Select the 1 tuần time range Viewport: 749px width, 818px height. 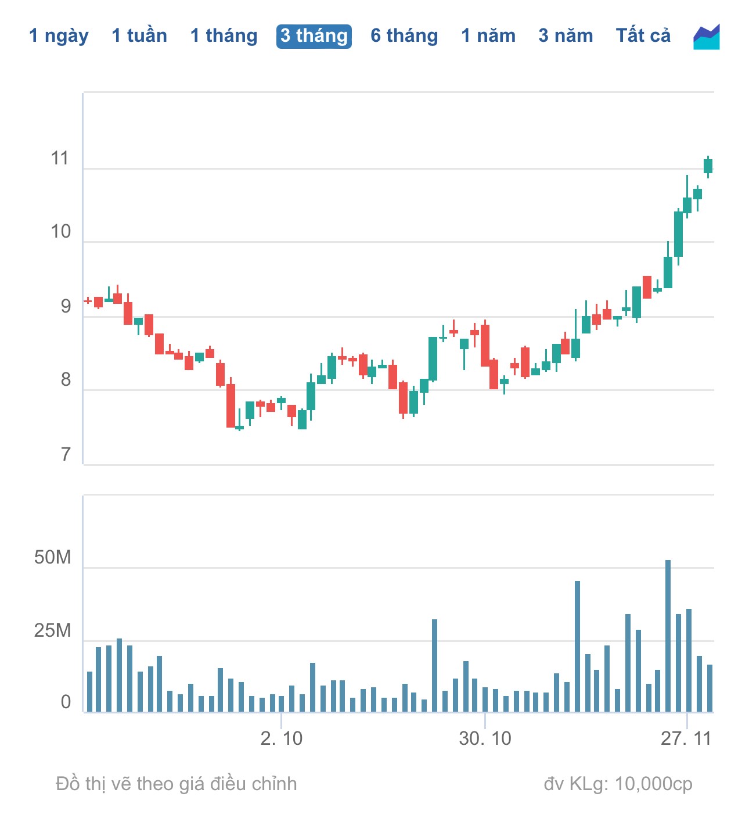(139, 36)
